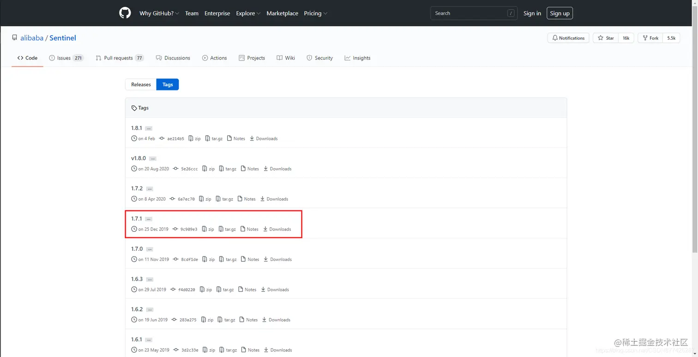
Task: Download tar.gz for tag 1.6.2
Action: tap(227, 320)
